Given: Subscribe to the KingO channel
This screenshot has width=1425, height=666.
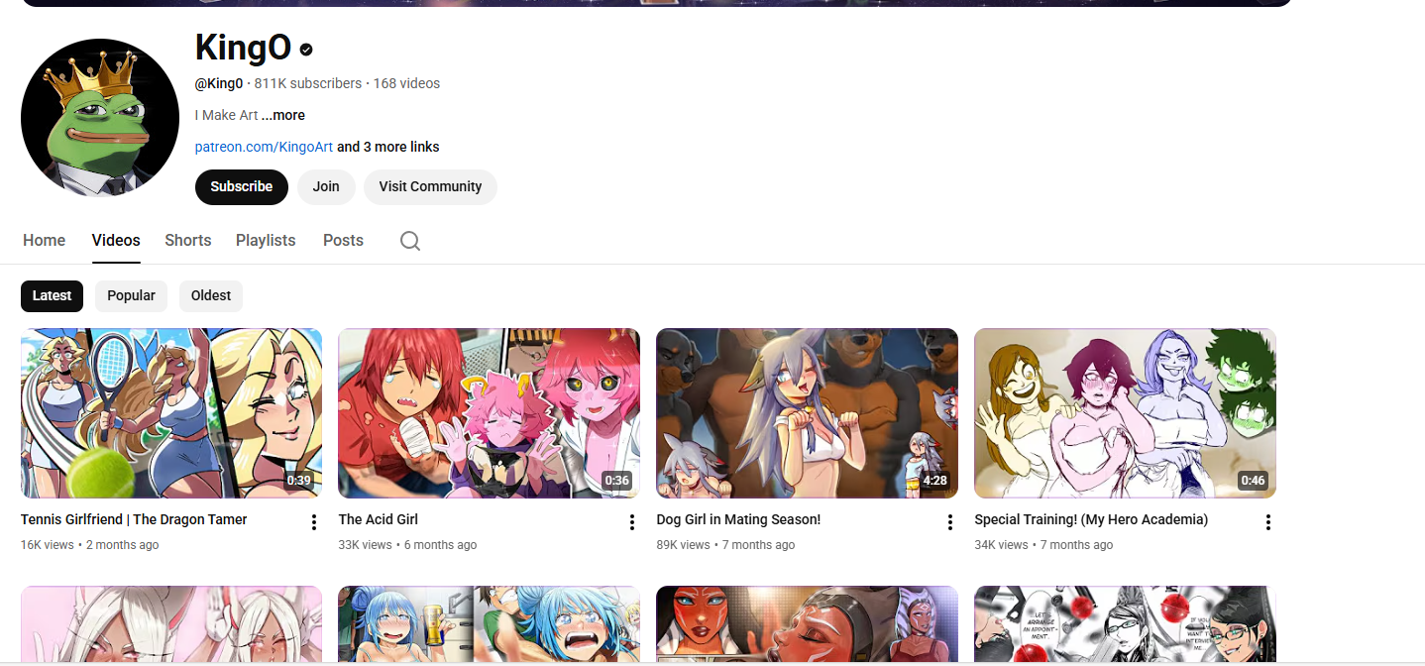Looking at the screenshot, I should [x=241, y=186].
